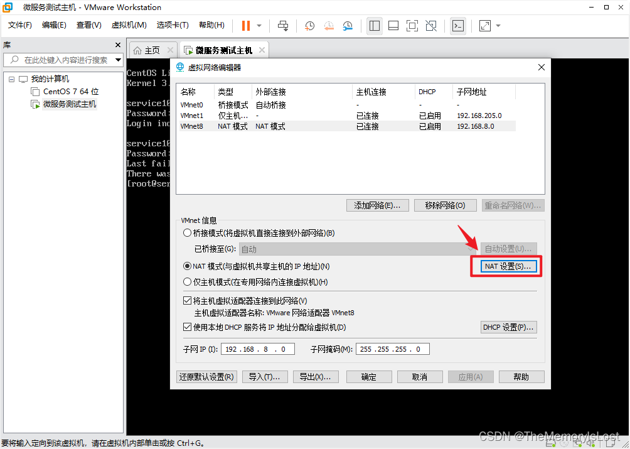Click the 取消 button

420,377
